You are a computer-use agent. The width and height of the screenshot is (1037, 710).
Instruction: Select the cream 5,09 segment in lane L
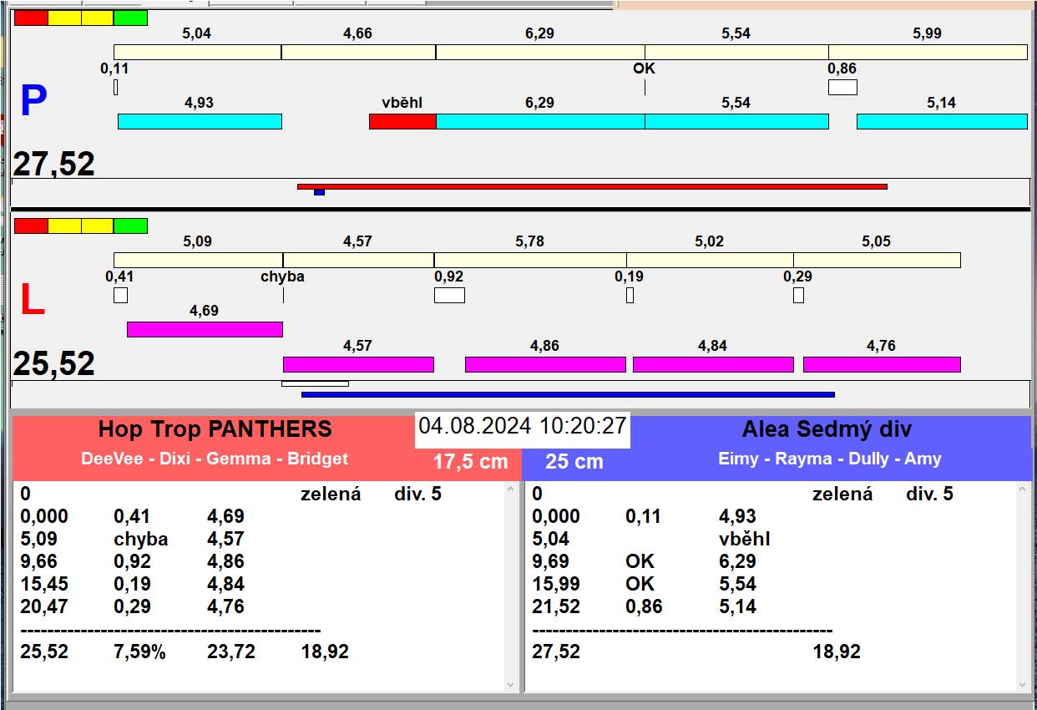click(x=198, y=260)
